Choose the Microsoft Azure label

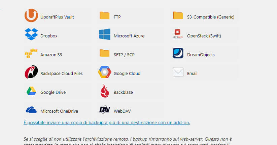129,36
